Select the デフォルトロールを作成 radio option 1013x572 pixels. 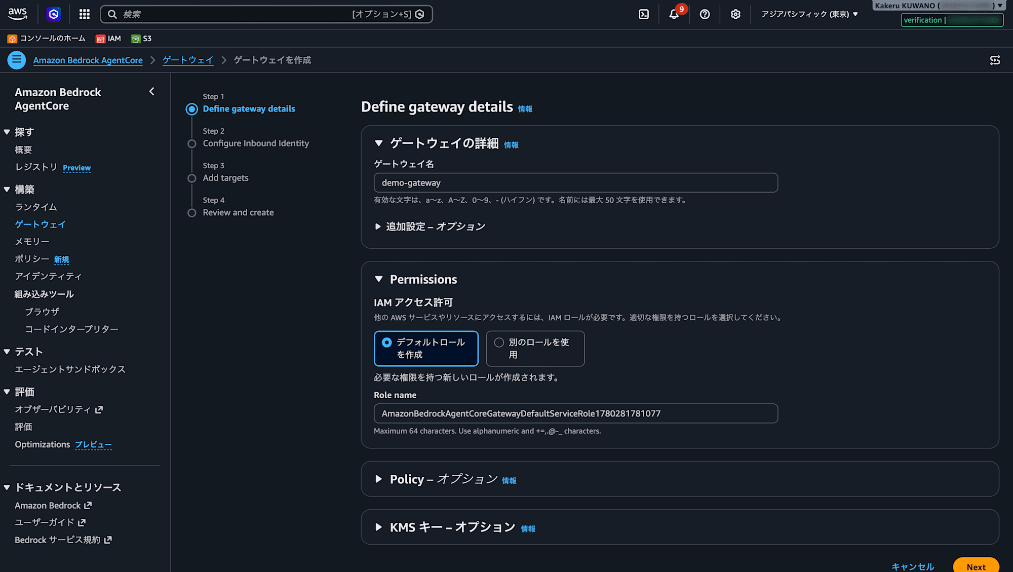(426, 349)
